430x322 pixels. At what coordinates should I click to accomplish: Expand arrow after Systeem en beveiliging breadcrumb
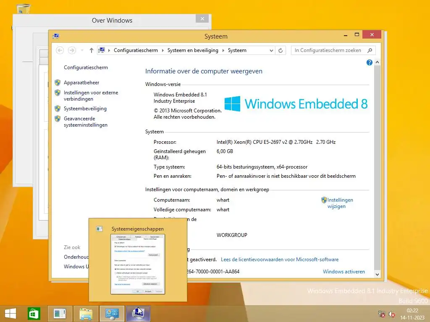[223, 50]
